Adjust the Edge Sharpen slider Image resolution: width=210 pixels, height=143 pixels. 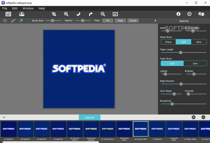pos(184,84)
